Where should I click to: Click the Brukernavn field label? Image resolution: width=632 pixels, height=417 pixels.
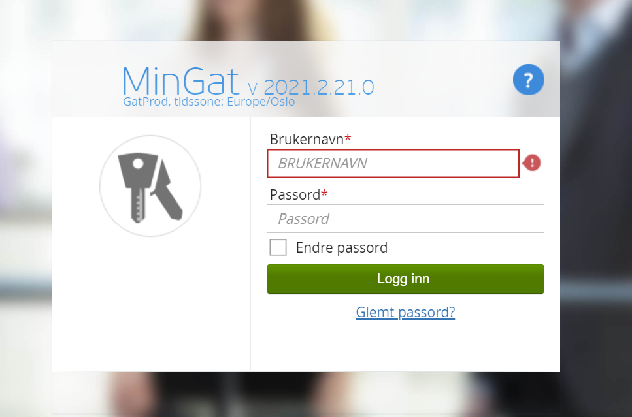tap(307, 139)
